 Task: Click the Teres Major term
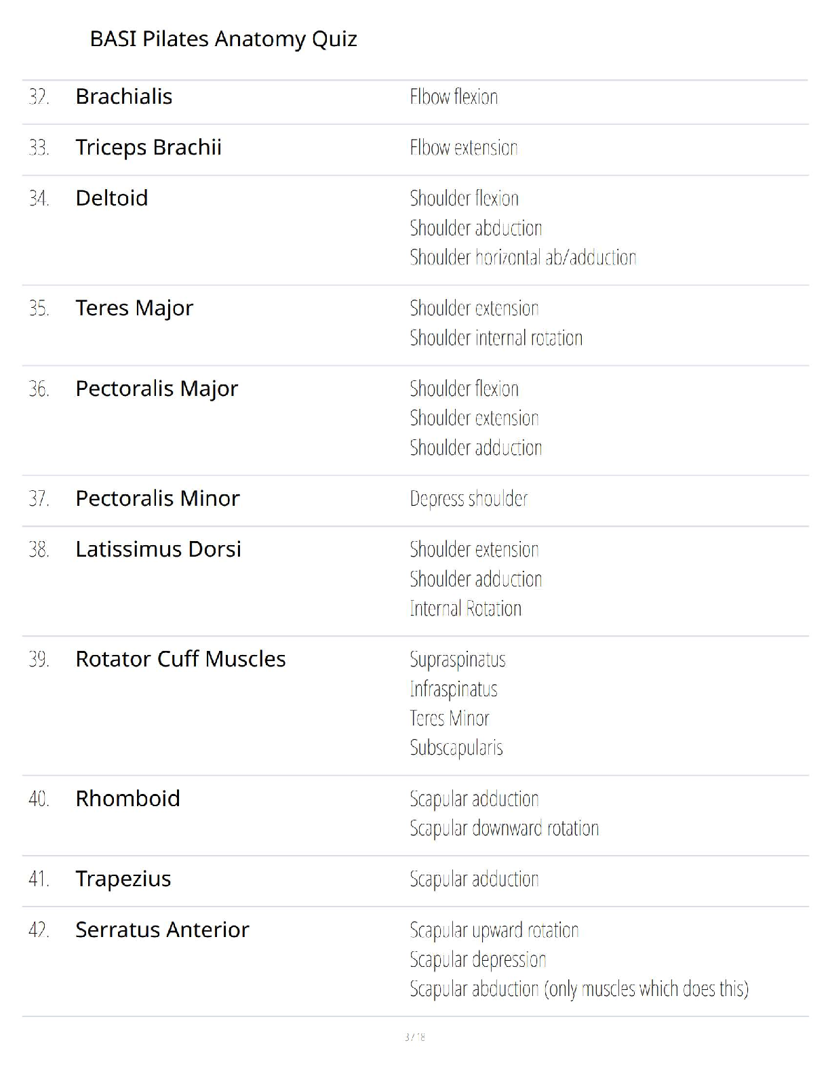coord(134,309)
